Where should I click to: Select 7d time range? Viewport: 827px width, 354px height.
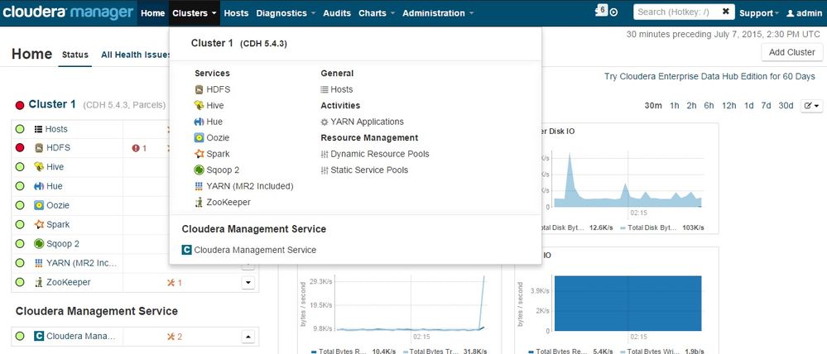click(766, 106)
